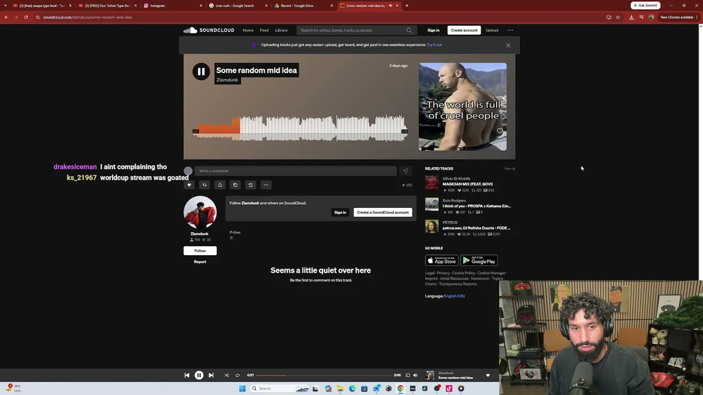The height and width of the screenshot is (395, 703).
Task: Share the track
Action: coord(220,185)
